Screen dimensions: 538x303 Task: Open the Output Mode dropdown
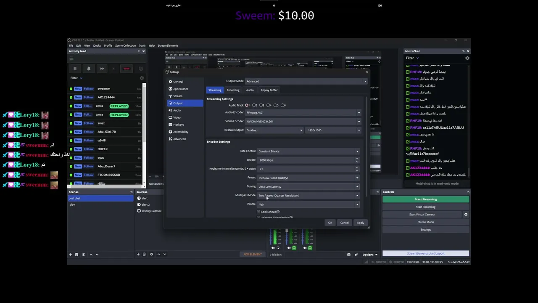[x=306, y=81]
